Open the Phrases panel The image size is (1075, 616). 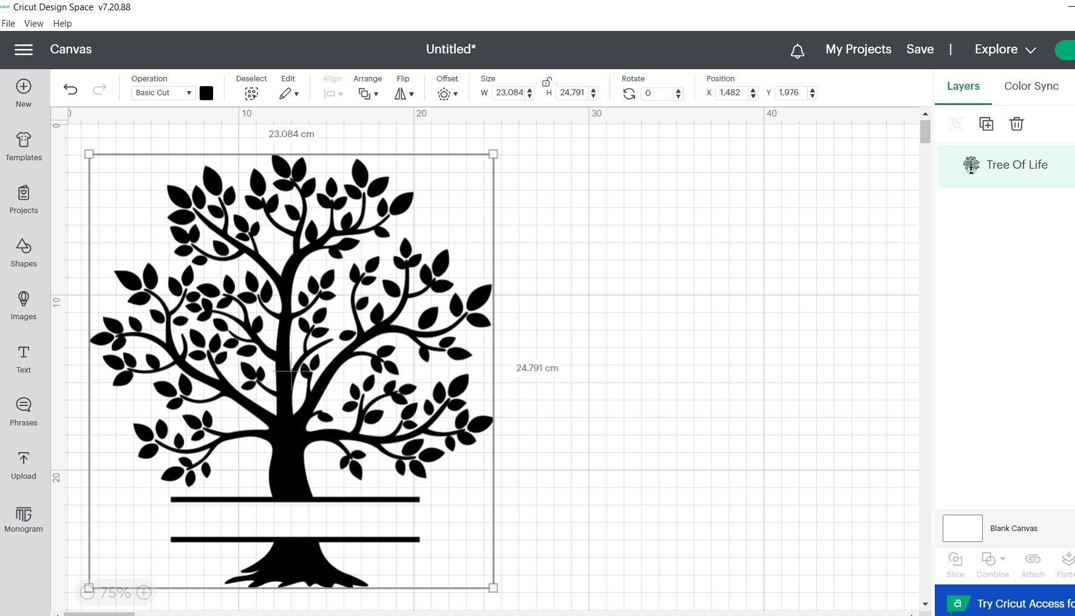(23, 412)
